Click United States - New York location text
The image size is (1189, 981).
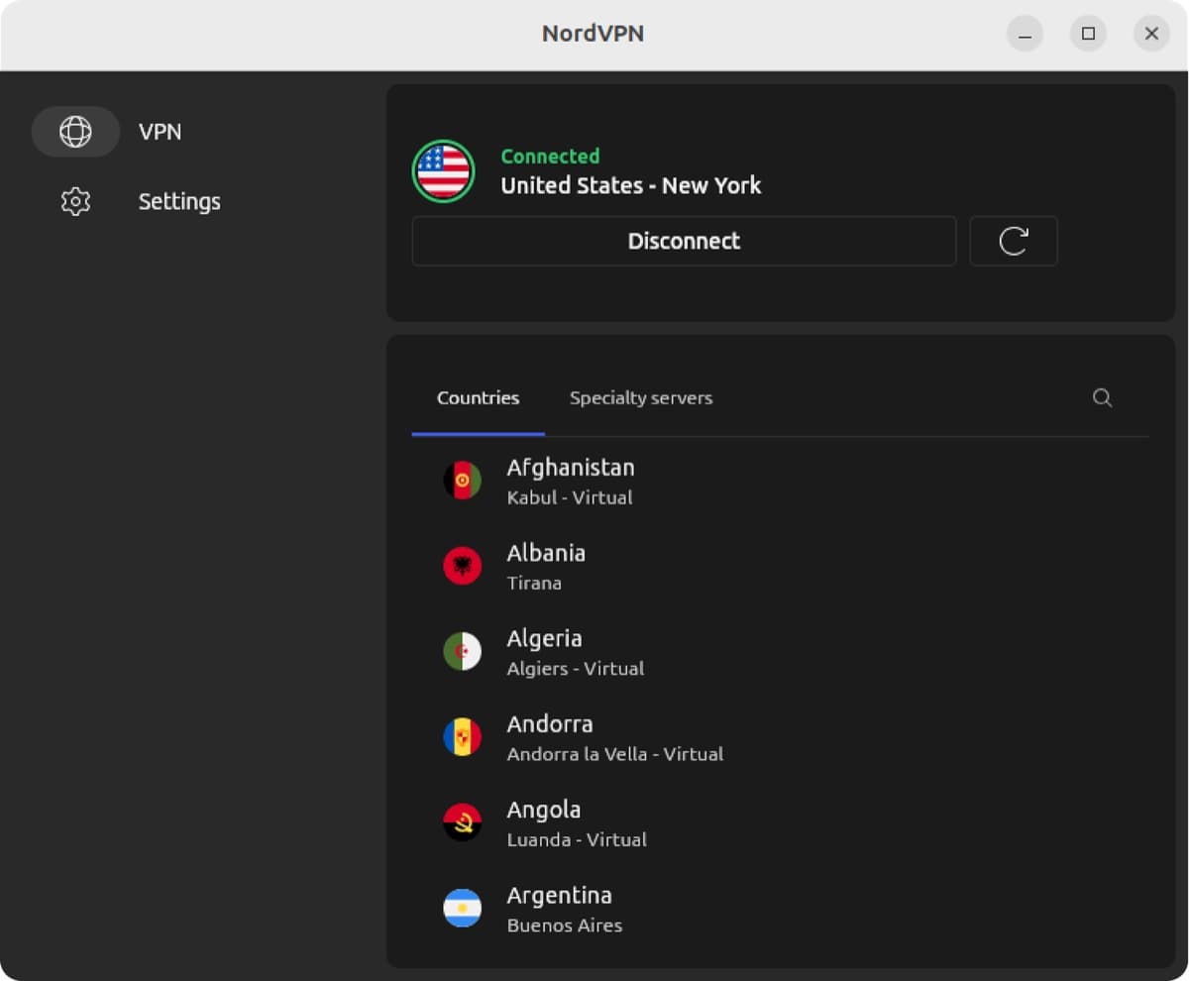631,185
